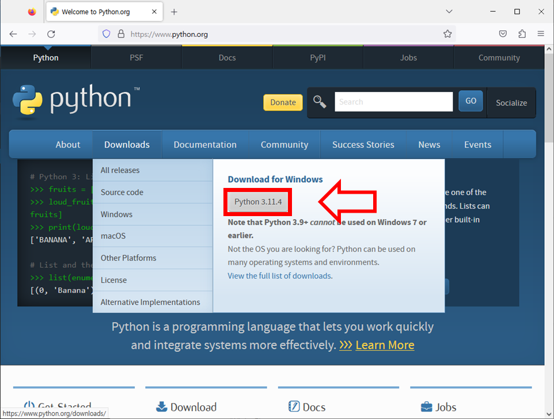This screenshot has height=419, width=554.
Task: Choose macOS from Downloads menu
Action: [x=153, y=236]
